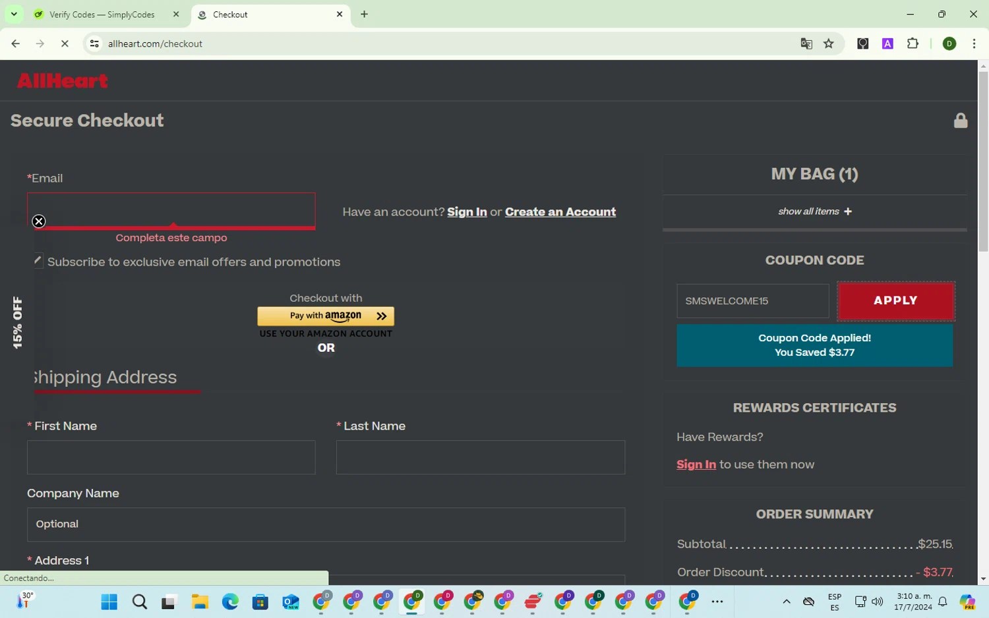Close the Verify Codes tab
The height and width of the screenshot is (618, 989).
click(x=176, y=14)
